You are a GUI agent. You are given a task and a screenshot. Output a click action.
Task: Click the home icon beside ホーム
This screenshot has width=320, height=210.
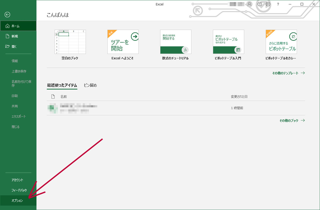point(7,26)
